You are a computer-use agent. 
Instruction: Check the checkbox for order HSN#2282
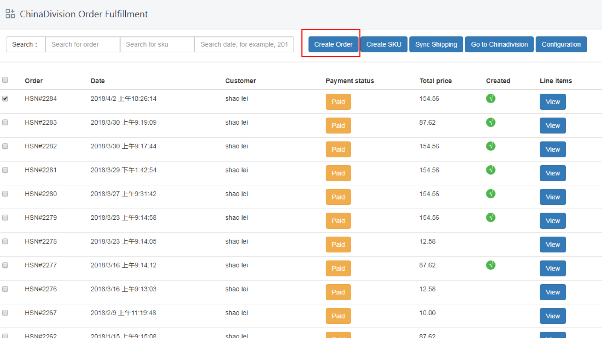(x=5, y=146)
